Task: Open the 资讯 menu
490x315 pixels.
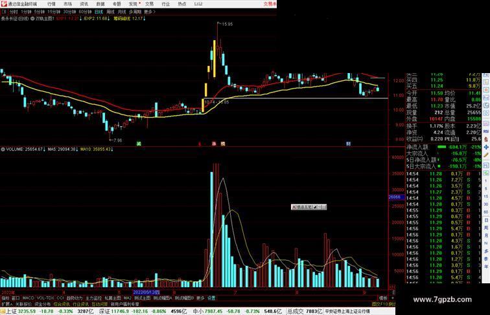Action: coord(84,4)
